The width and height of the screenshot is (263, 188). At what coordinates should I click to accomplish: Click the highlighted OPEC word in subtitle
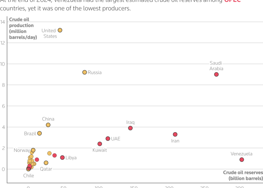pos(232,1)
